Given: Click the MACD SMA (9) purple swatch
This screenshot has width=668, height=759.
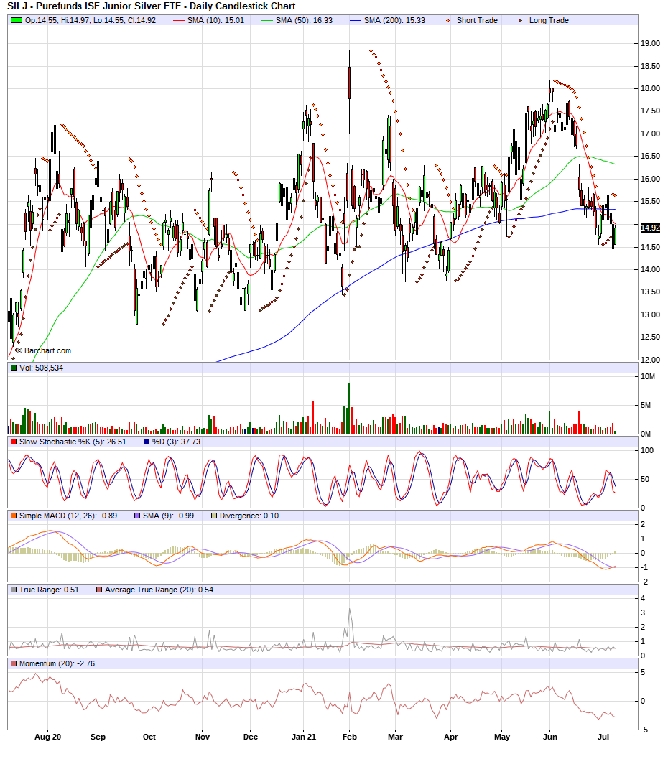Looking at the screenshot, I should (x=137, y=516).
